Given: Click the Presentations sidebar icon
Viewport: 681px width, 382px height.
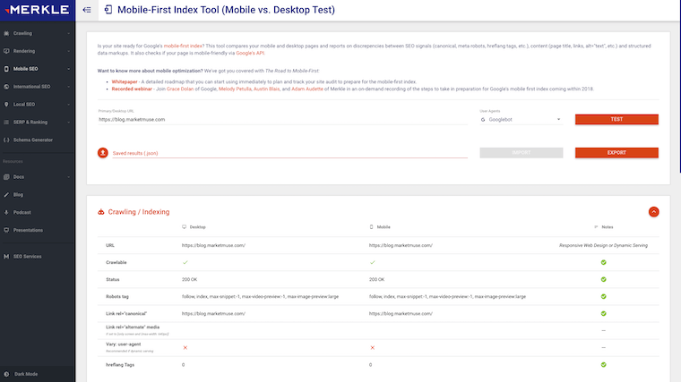Looking at the screenshot, I should tap(6, 230).
